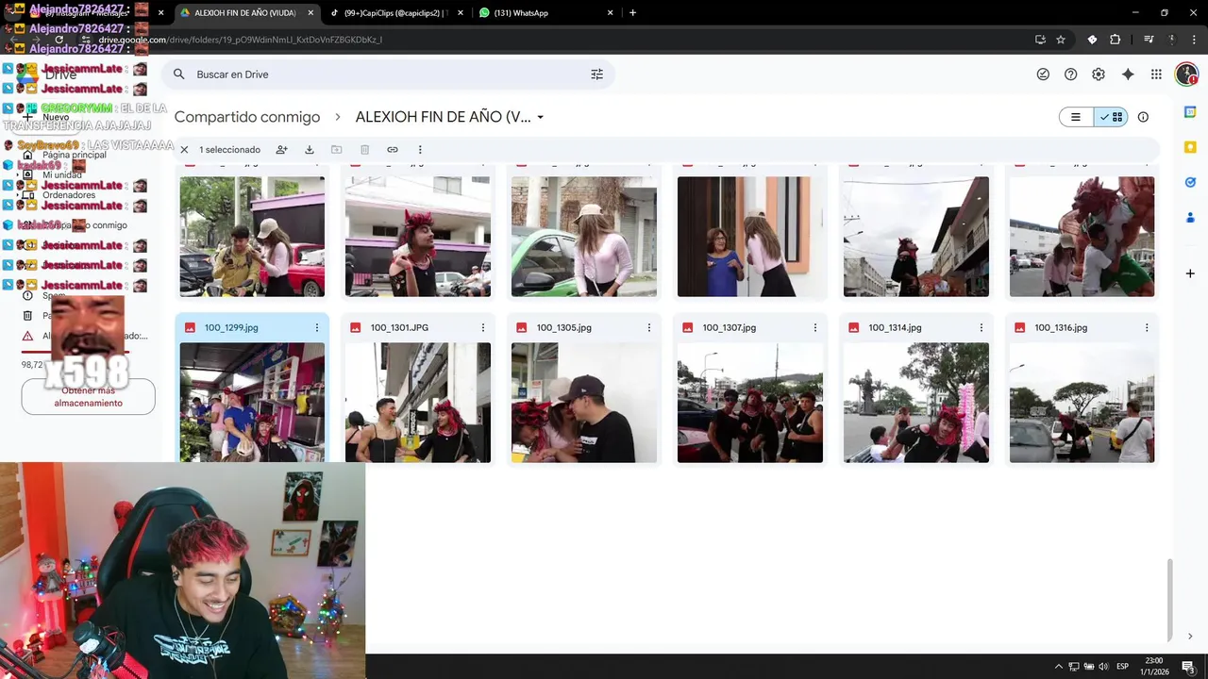Screen dimensions: 1208x679
Task: Open thumbnail of 100_1307.jpg
Action: click(750, 403)
